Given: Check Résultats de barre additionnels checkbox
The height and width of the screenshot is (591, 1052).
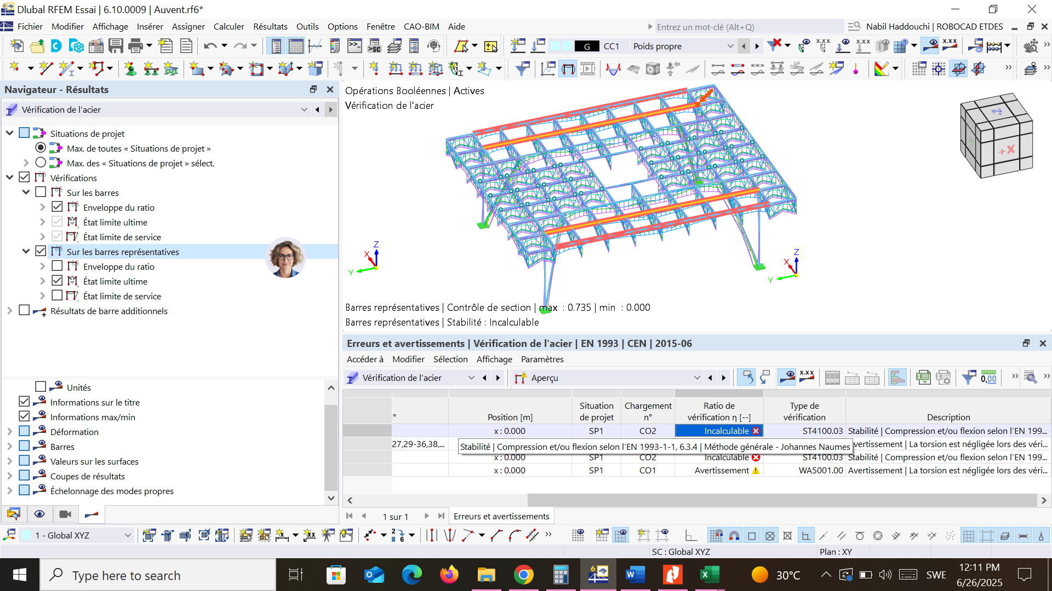Looking at the screenshot, I should coord(24,310).
